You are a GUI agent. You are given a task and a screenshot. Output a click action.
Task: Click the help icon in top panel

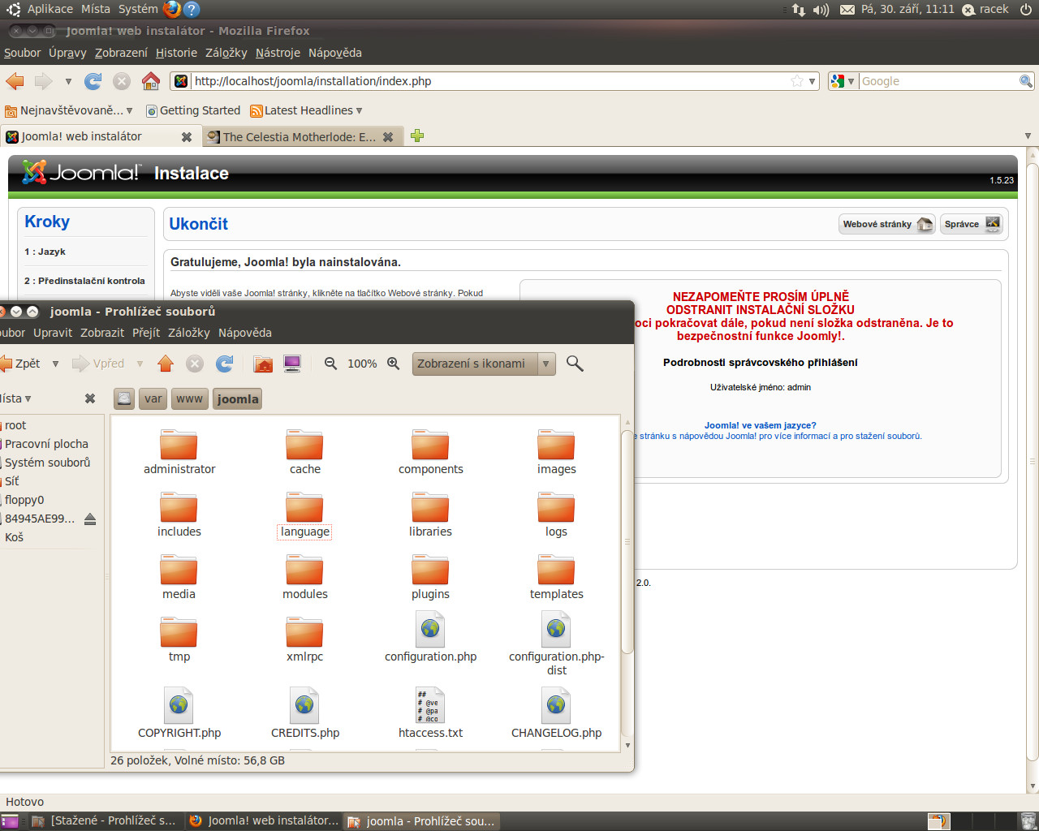(192, 10)
